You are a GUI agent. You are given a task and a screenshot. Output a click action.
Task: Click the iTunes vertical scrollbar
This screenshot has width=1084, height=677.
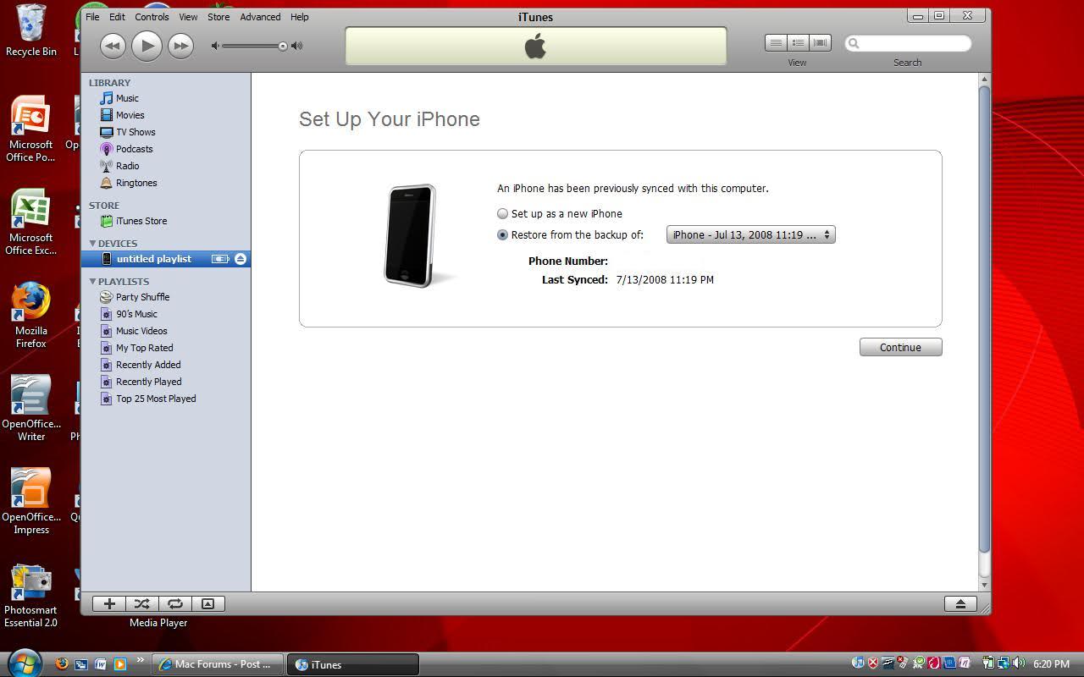(x=984, y=320)
